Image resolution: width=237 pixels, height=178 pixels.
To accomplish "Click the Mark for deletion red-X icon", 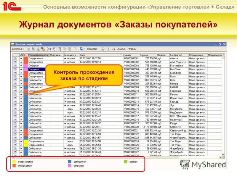I will click(43, 49).
